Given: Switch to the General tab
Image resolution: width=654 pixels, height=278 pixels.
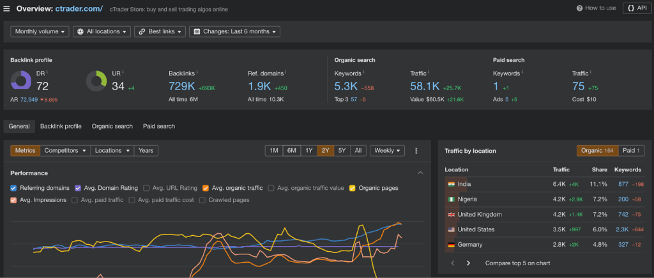Looking at the screenshot, I should pyautogui.click(x=19, y=126).
